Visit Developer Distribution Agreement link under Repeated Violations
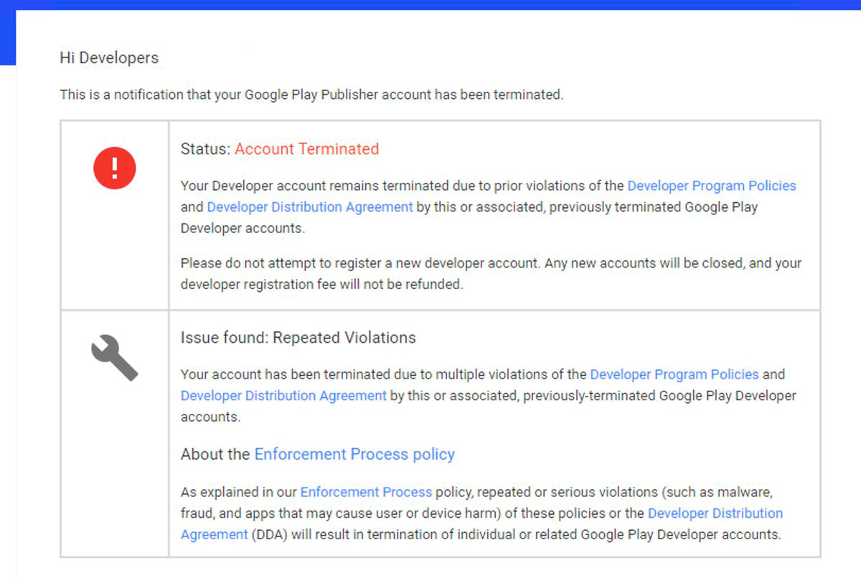 point(283,395)
